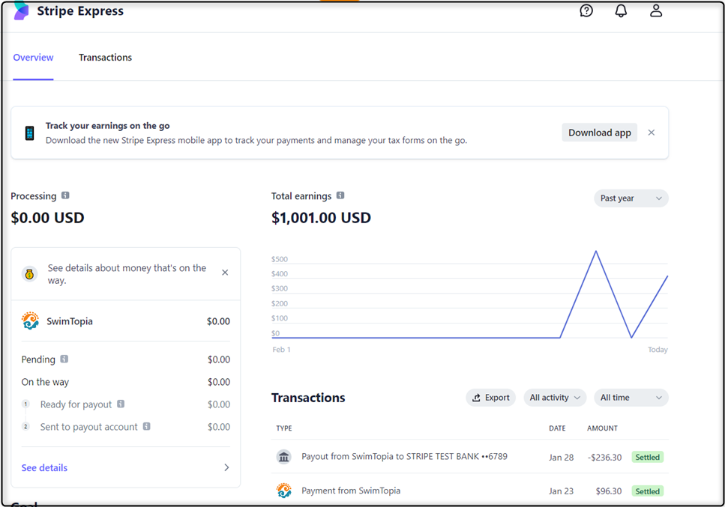The width and height of the screenshot is (725, 507).
Task: Click the Jan 23 date cell
Action: tap(561, 491)
